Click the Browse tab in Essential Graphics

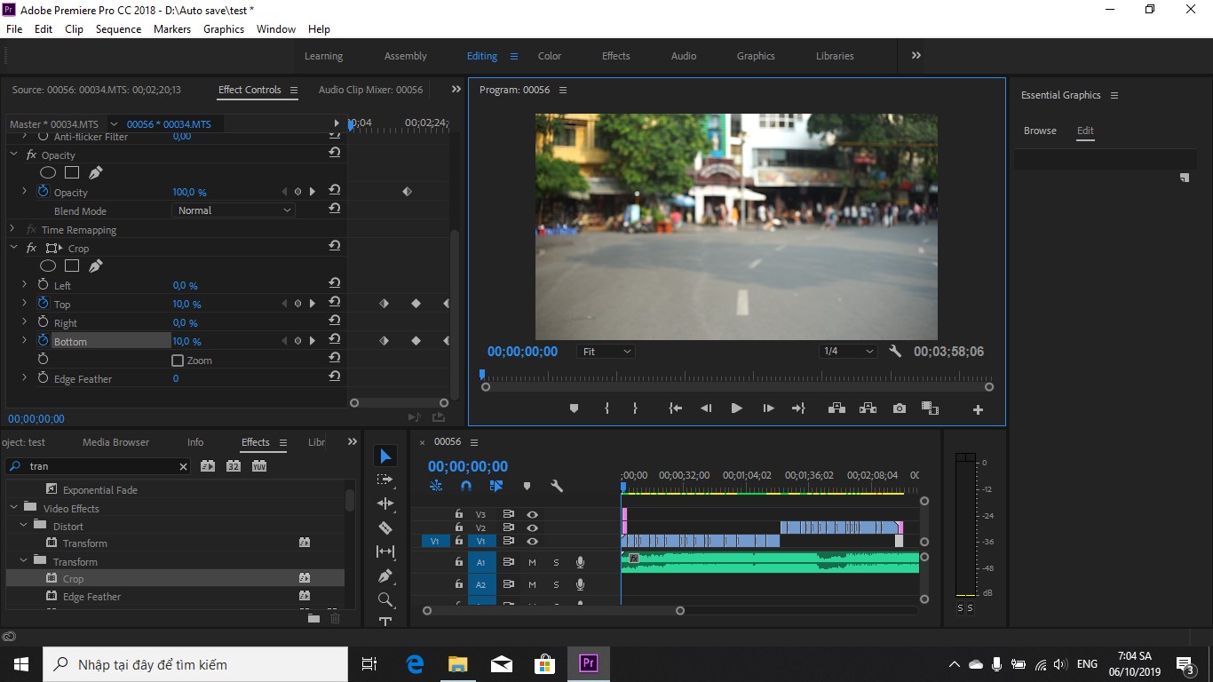point(1040,131)
